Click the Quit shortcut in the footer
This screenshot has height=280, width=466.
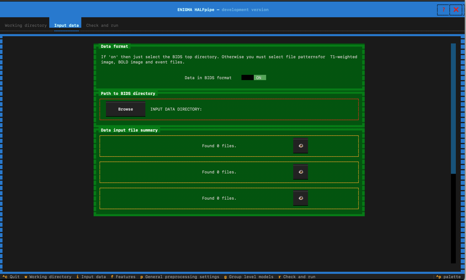pos(11,277)
